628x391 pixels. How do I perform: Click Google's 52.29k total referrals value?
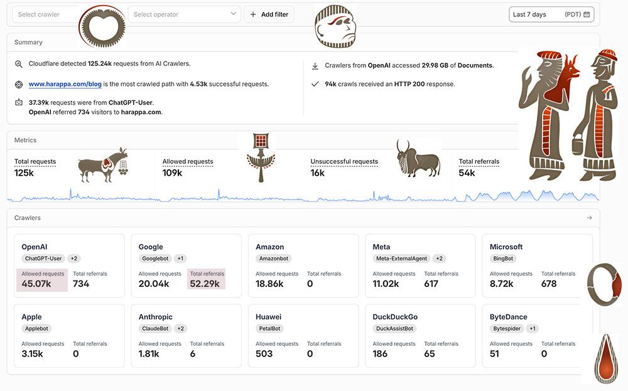pyautogui.click(x=205, y=284)
